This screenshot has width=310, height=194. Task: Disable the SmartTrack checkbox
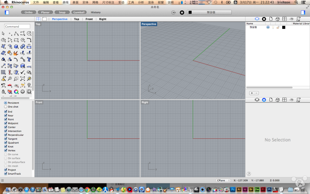click(6, 174)
